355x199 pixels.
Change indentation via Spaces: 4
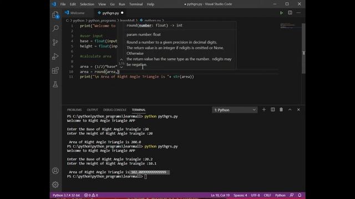(x=240, y=195)
